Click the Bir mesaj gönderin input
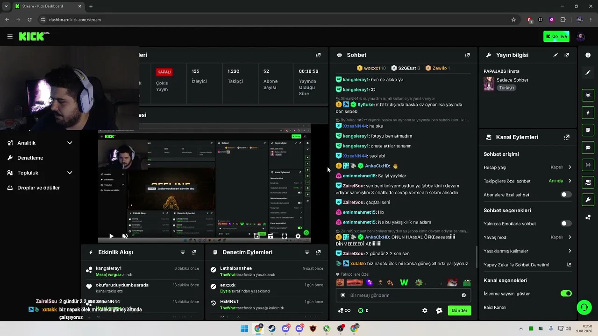This screenshot has width=598, height=336. (x=403, y=295)
